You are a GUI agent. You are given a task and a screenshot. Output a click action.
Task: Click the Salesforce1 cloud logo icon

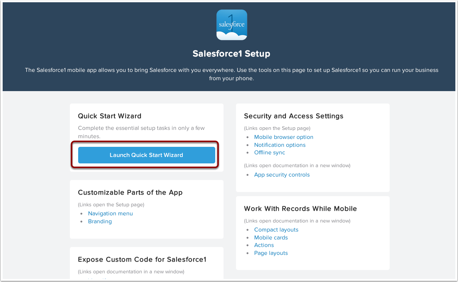[x=231, y=25]
